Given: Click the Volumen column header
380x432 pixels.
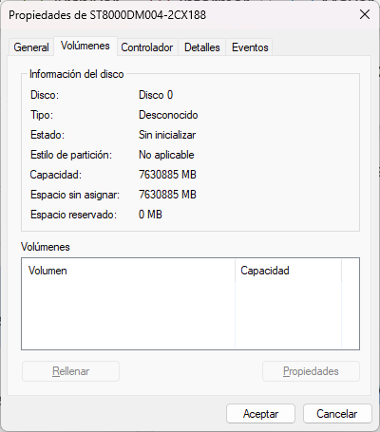Looking at the screenshot, I should click(x=128, y=271).
